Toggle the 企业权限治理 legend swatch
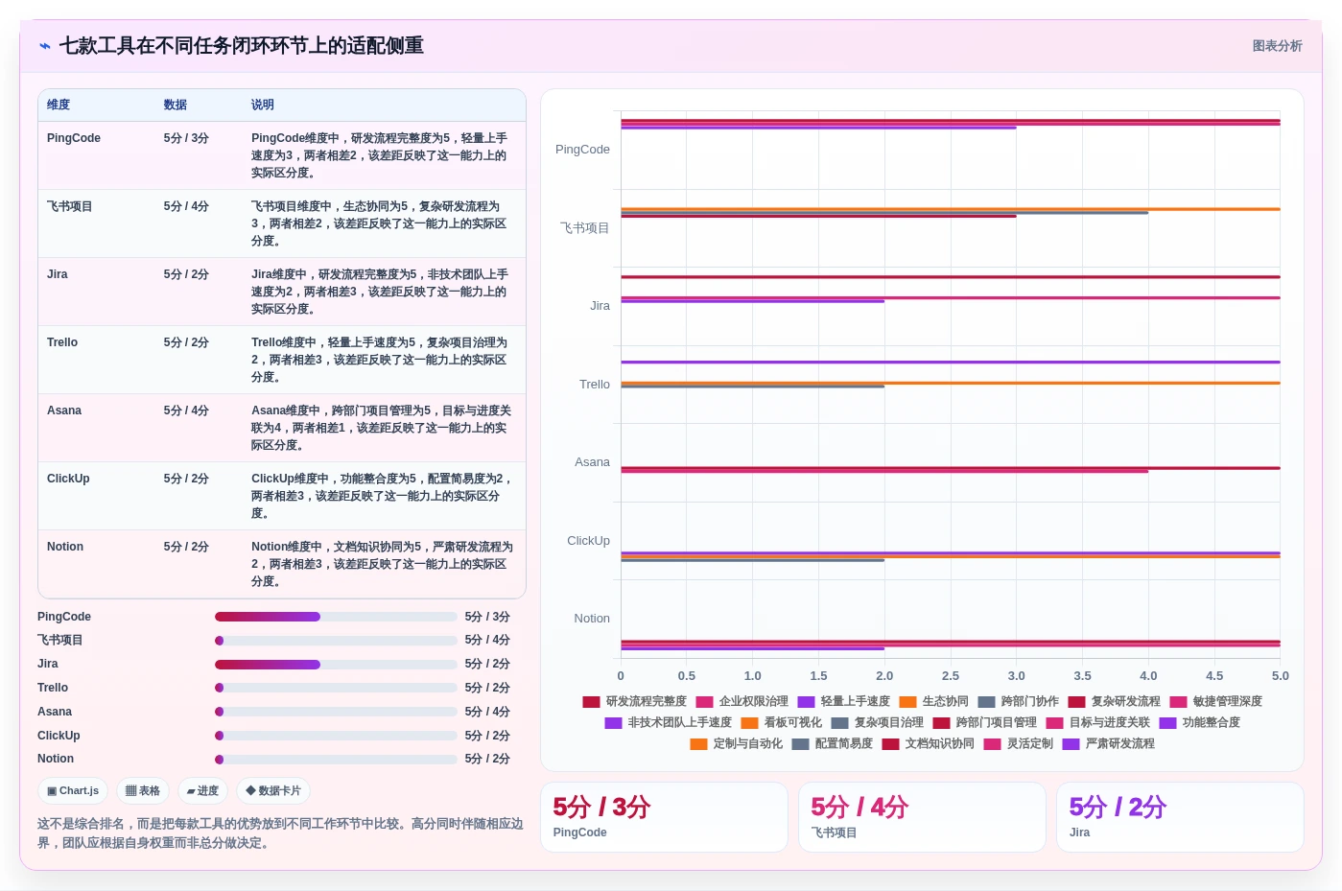 pyautogui.click(x=704, y=702)
